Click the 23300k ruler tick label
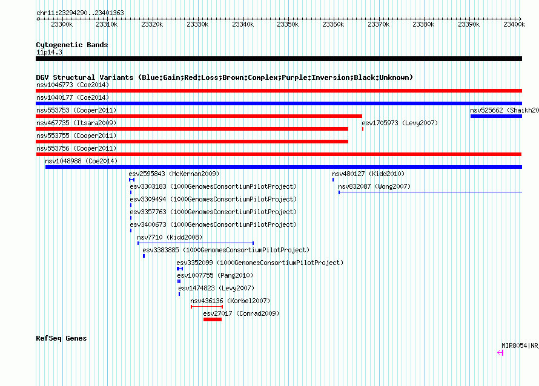The image size is (539, 386). [x=62, y=24]
